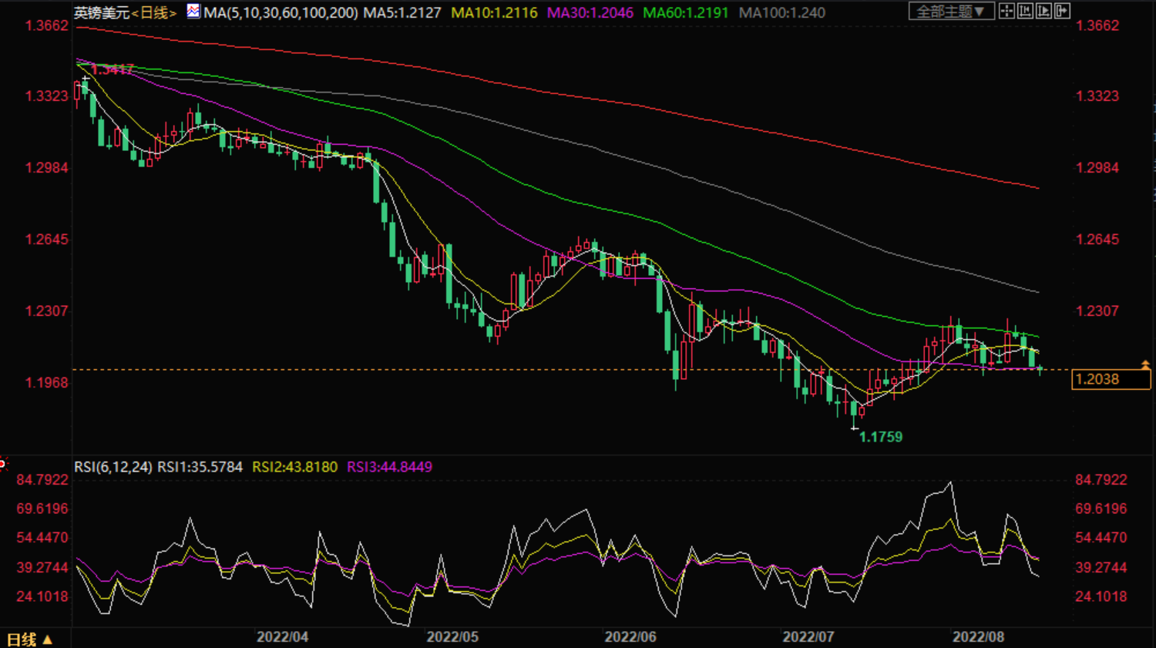Toggle the crosshair cursor icon
Screen dimensions: 1156x648
[1006, 11]
